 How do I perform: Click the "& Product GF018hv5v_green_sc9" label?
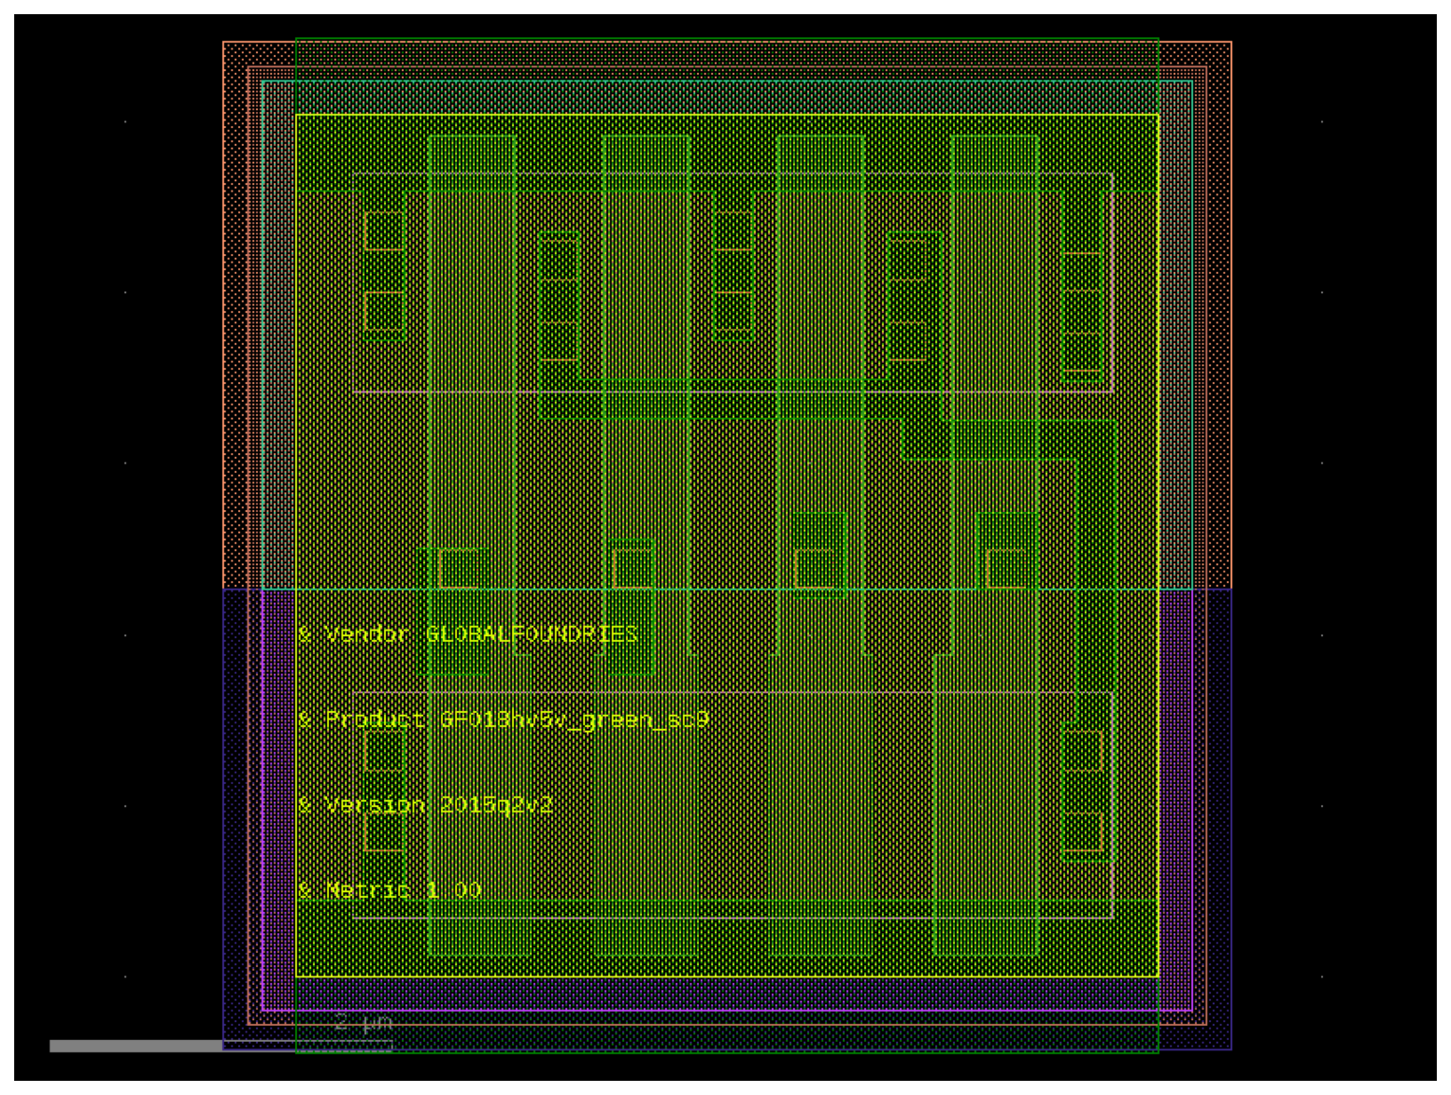click(503, 720)
